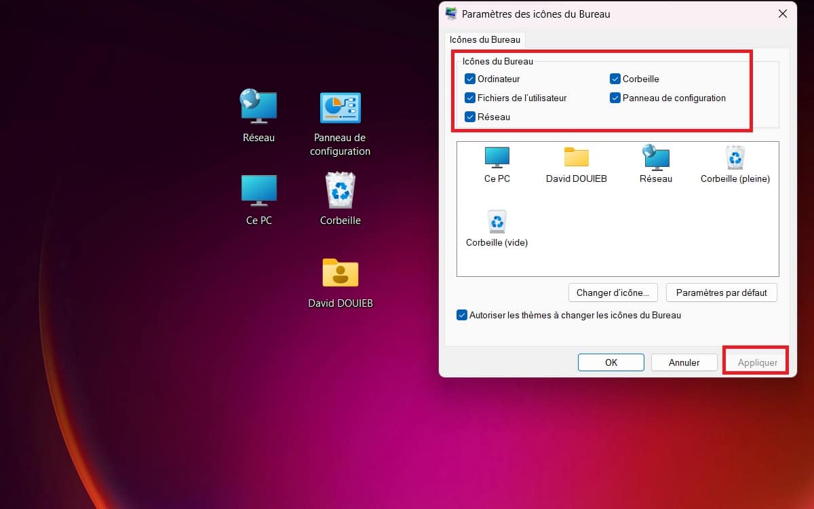Click Paramètres par défaut button
This screenshot has height=509, width=814.
tap(722, 293)
